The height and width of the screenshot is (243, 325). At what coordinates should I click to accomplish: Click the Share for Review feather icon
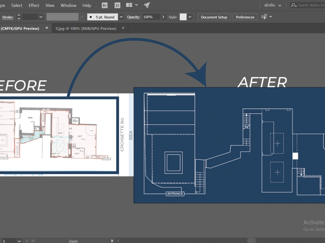click(x=146, y=5)
